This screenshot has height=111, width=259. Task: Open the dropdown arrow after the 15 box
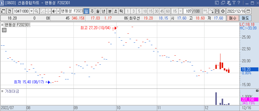point(180,11)
